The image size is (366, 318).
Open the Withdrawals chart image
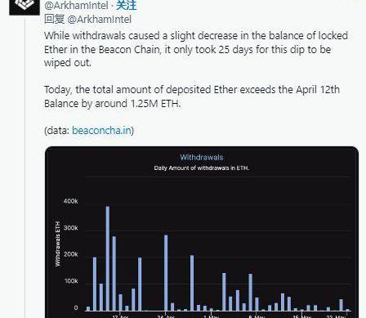click(202, 232)
